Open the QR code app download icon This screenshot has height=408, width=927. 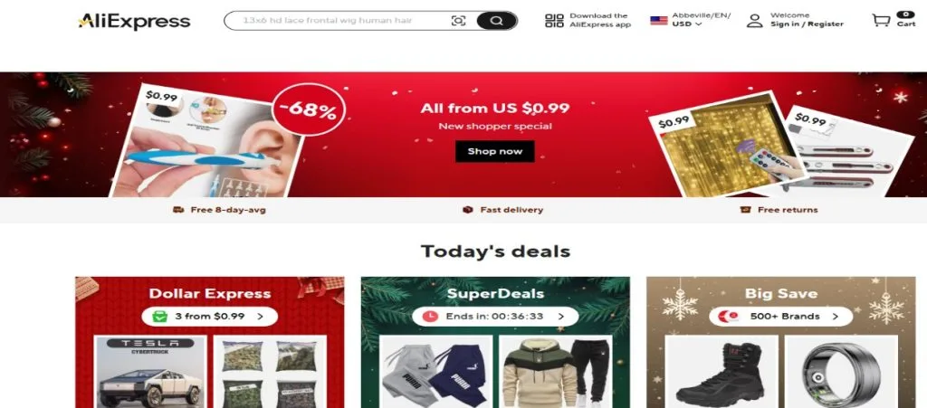pos(554,21)
